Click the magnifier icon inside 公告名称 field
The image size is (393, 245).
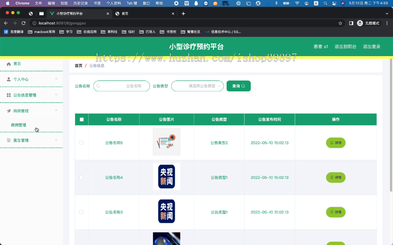coord(98,86)
